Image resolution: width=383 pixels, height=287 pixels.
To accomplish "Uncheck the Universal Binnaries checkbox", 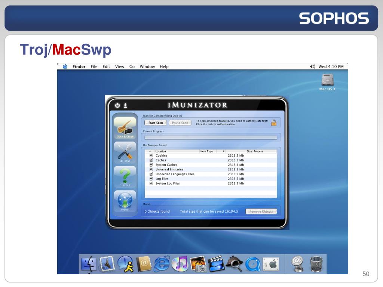I will [x=151, y=169].
